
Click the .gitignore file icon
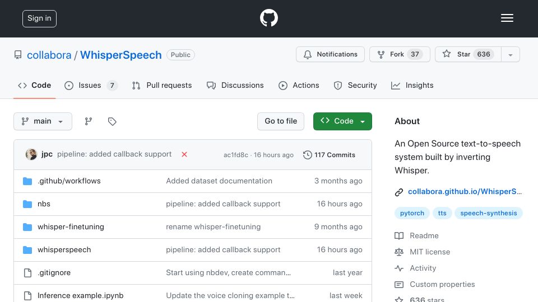pyautogui.click(x=27, y=273)
